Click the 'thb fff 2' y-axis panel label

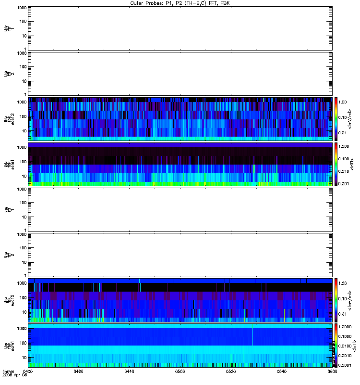pyautogui.click(x=9, y=74)
